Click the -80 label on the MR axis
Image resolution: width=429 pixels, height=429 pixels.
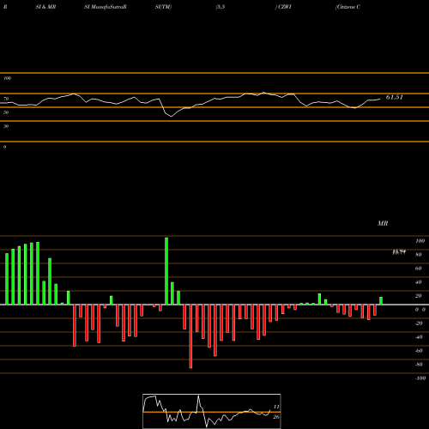419,365
